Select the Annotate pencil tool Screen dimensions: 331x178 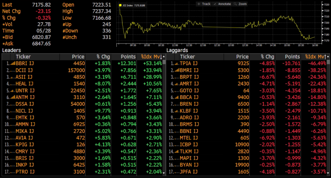[222, 4]
